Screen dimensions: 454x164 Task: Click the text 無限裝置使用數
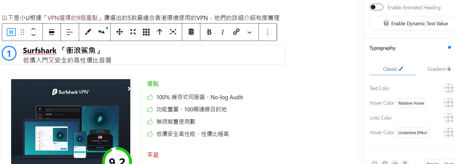coord(176,122)
